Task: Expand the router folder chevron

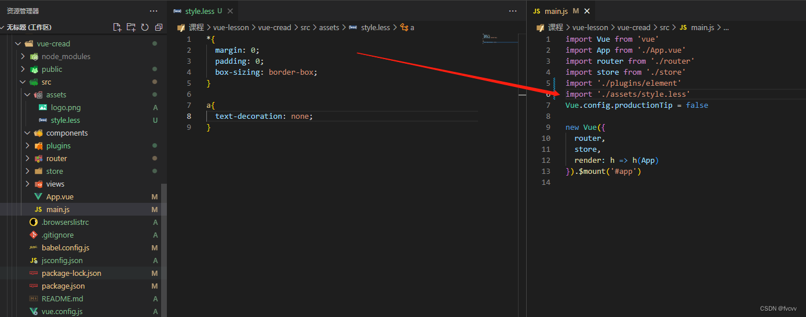Action: (27, 158)
